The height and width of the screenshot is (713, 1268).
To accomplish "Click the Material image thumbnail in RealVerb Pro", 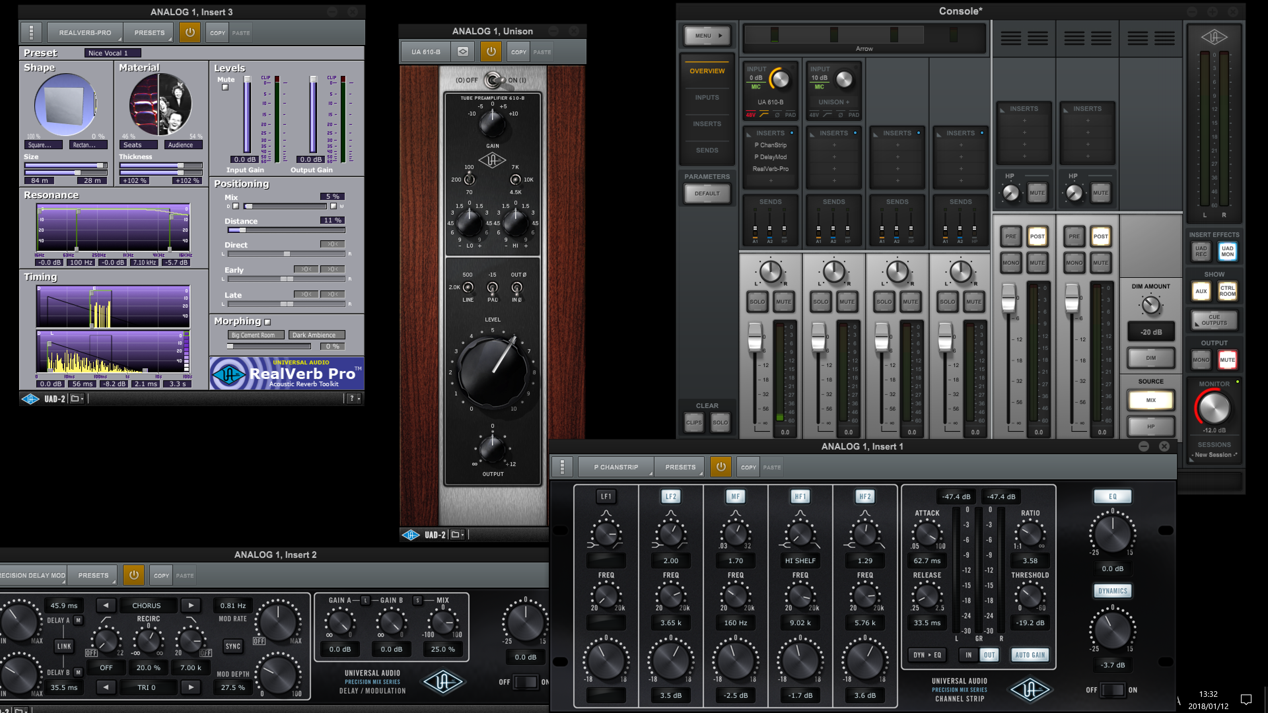I will (160, 104).
